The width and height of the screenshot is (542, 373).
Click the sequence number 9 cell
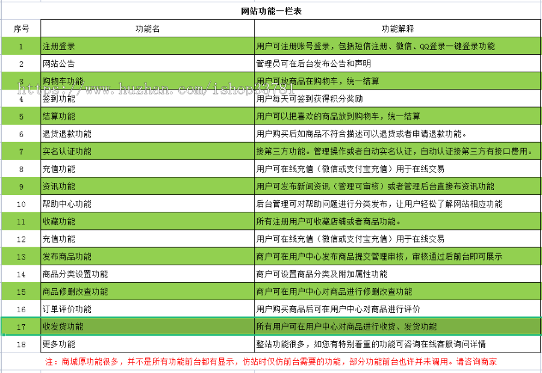[21, 186]
